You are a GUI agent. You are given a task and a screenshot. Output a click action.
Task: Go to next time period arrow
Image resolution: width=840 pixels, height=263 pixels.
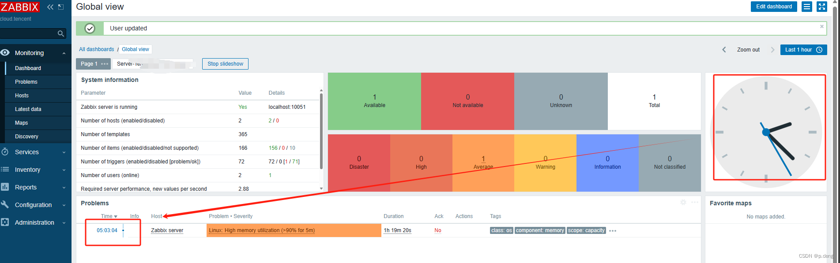[x=772, y=50]
